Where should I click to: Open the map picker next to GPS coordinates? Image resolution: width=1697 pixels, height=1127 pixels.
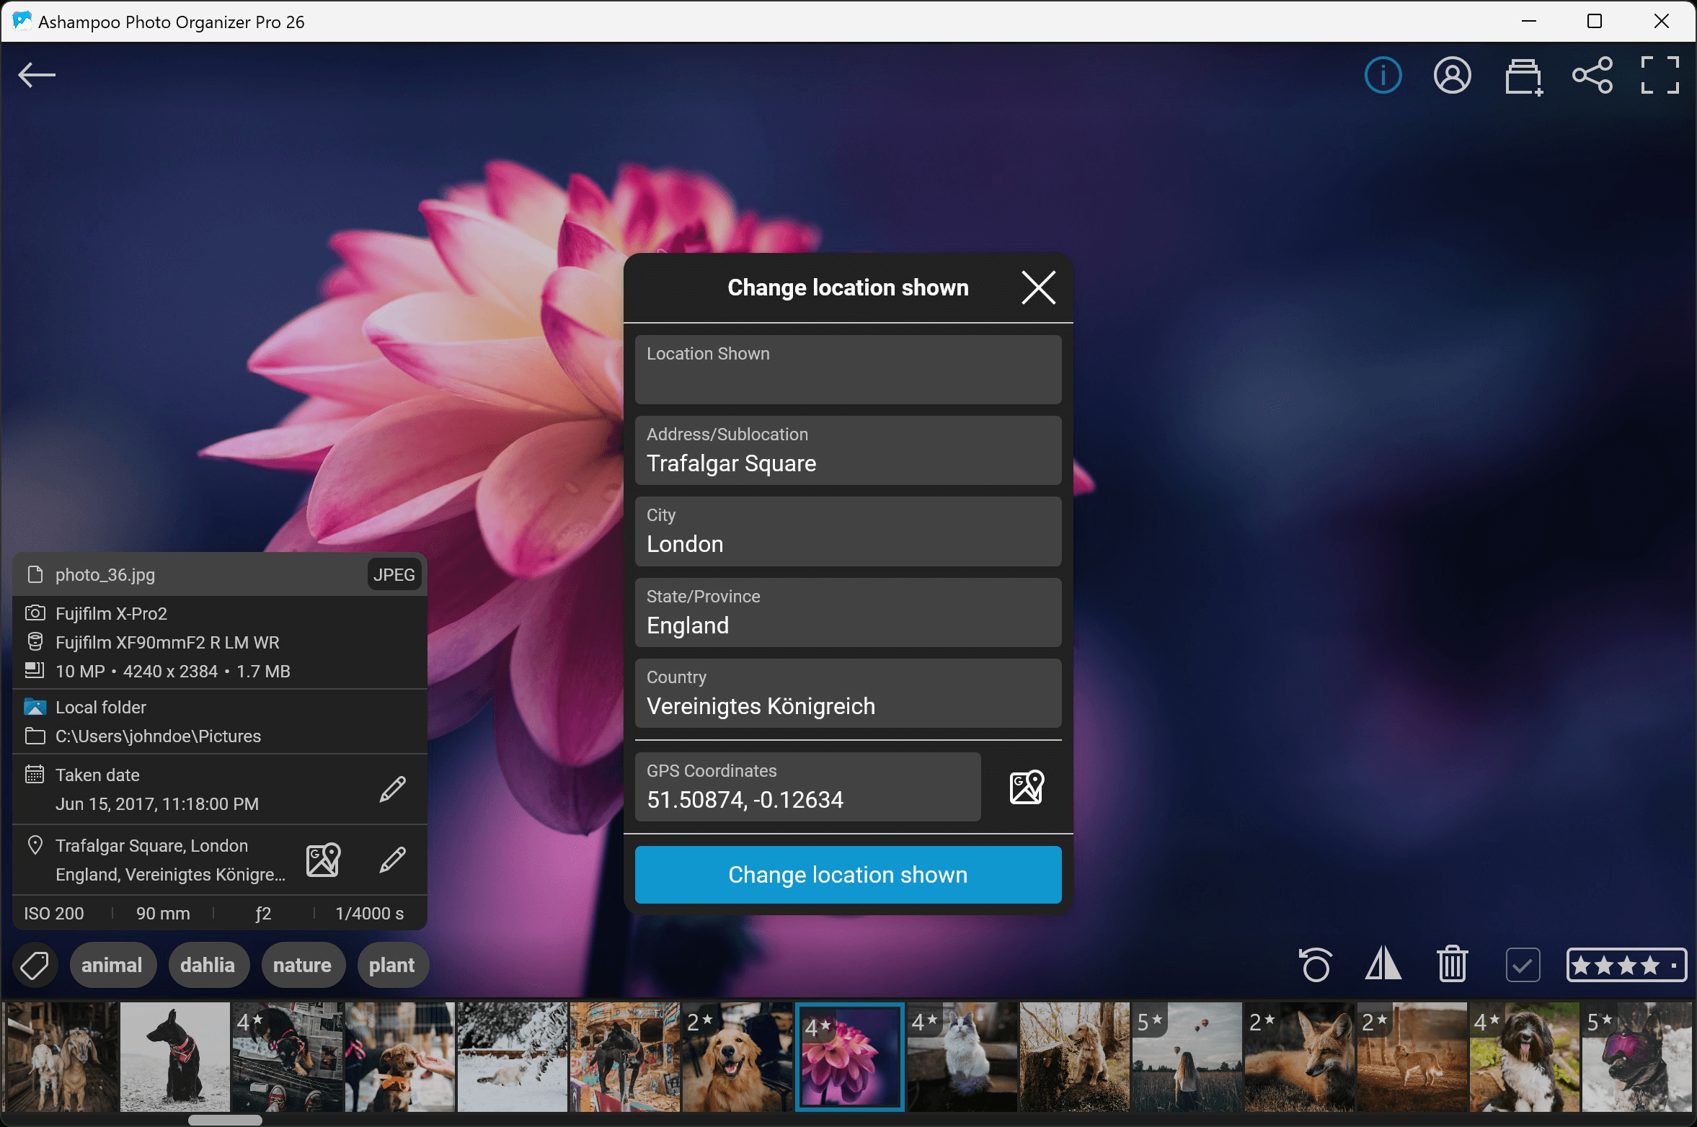1025,788
